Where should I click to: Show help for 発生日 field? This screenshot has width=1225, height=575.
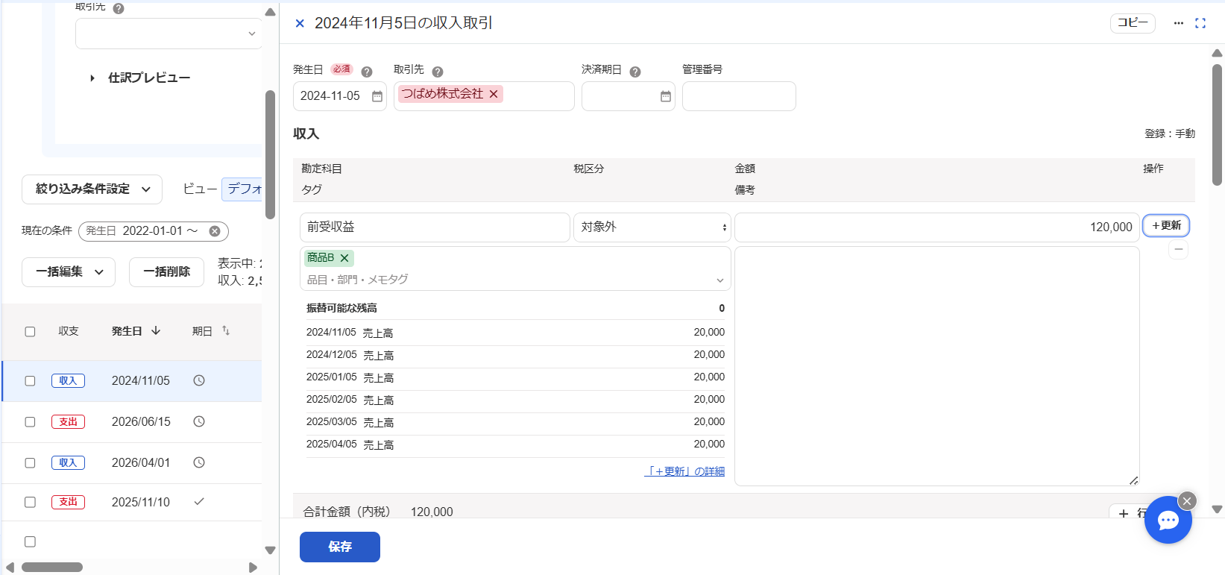pyautogui.click(x=367, y=72)
